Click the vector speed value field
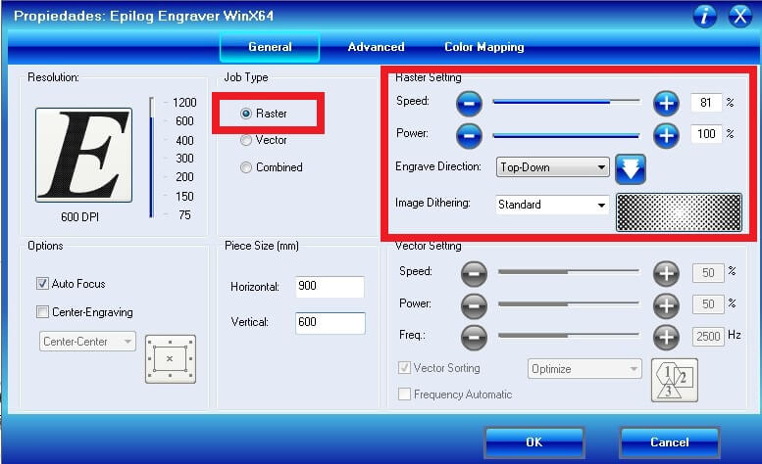The image size is (762, 464). click(x=708, y=273)
